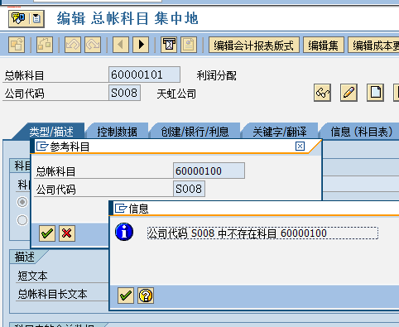The image size is (399, 327).
Task: Click the 天虹公司 company name text
Action: [x=176, y=94]
